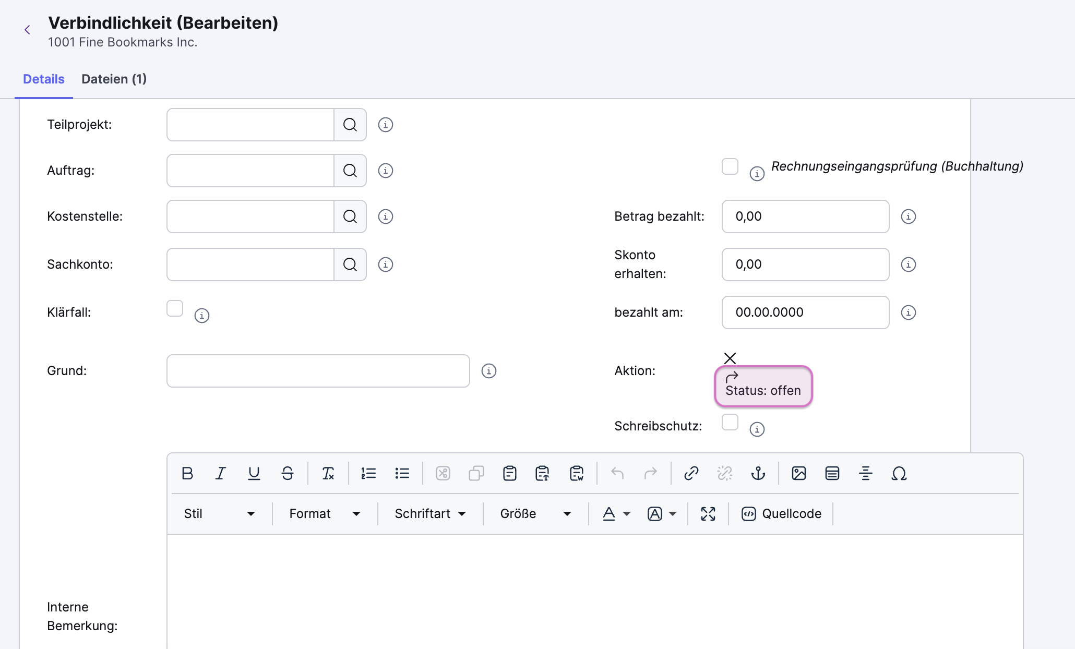Screen dimensions: 1075x649
Task: Toggle italic formatting in editor
Action: (221, 473)
